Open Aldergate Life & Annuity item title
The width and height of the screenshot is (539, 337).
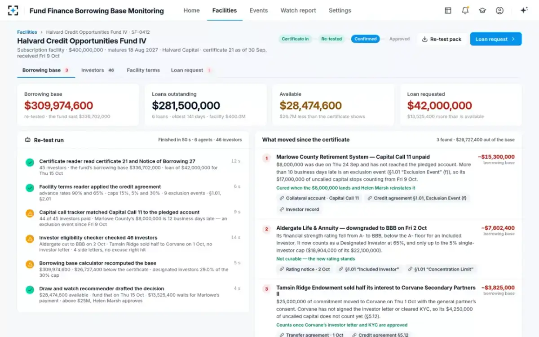(351, 228)
